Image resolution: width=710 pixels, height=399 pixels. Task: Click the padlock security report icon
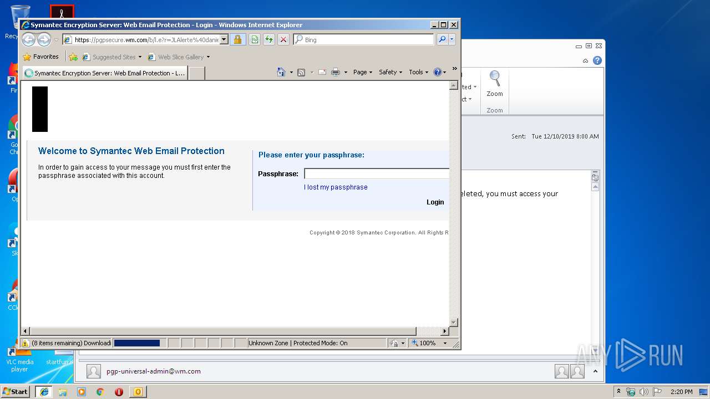238,39
